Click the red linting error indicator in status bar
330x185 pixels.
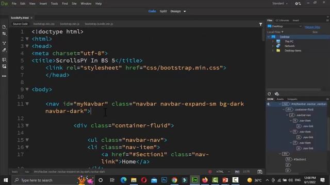pos(210,172)
